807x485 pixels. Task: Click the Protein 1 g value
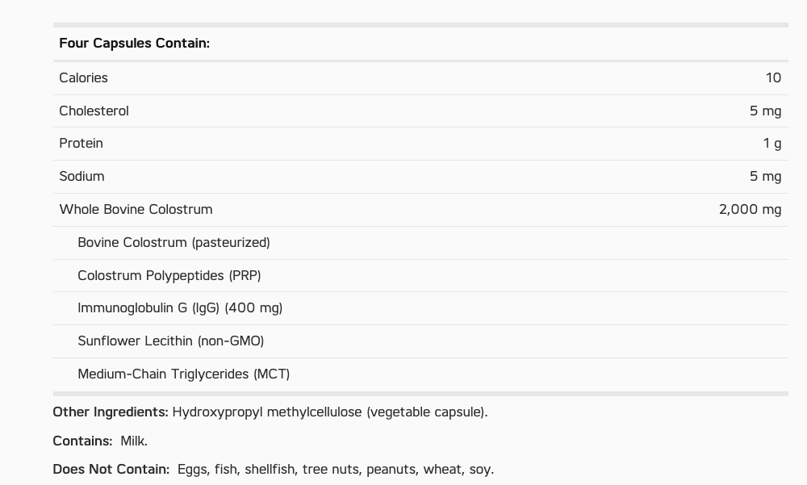point(772,144)
